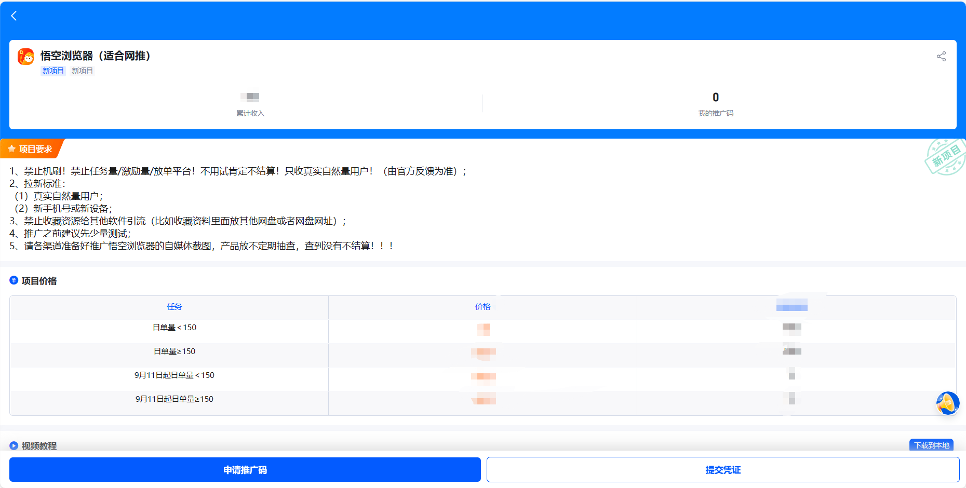Select the gray 新项目 tag
The image size is (966, 488).
[x=82, y=71]
